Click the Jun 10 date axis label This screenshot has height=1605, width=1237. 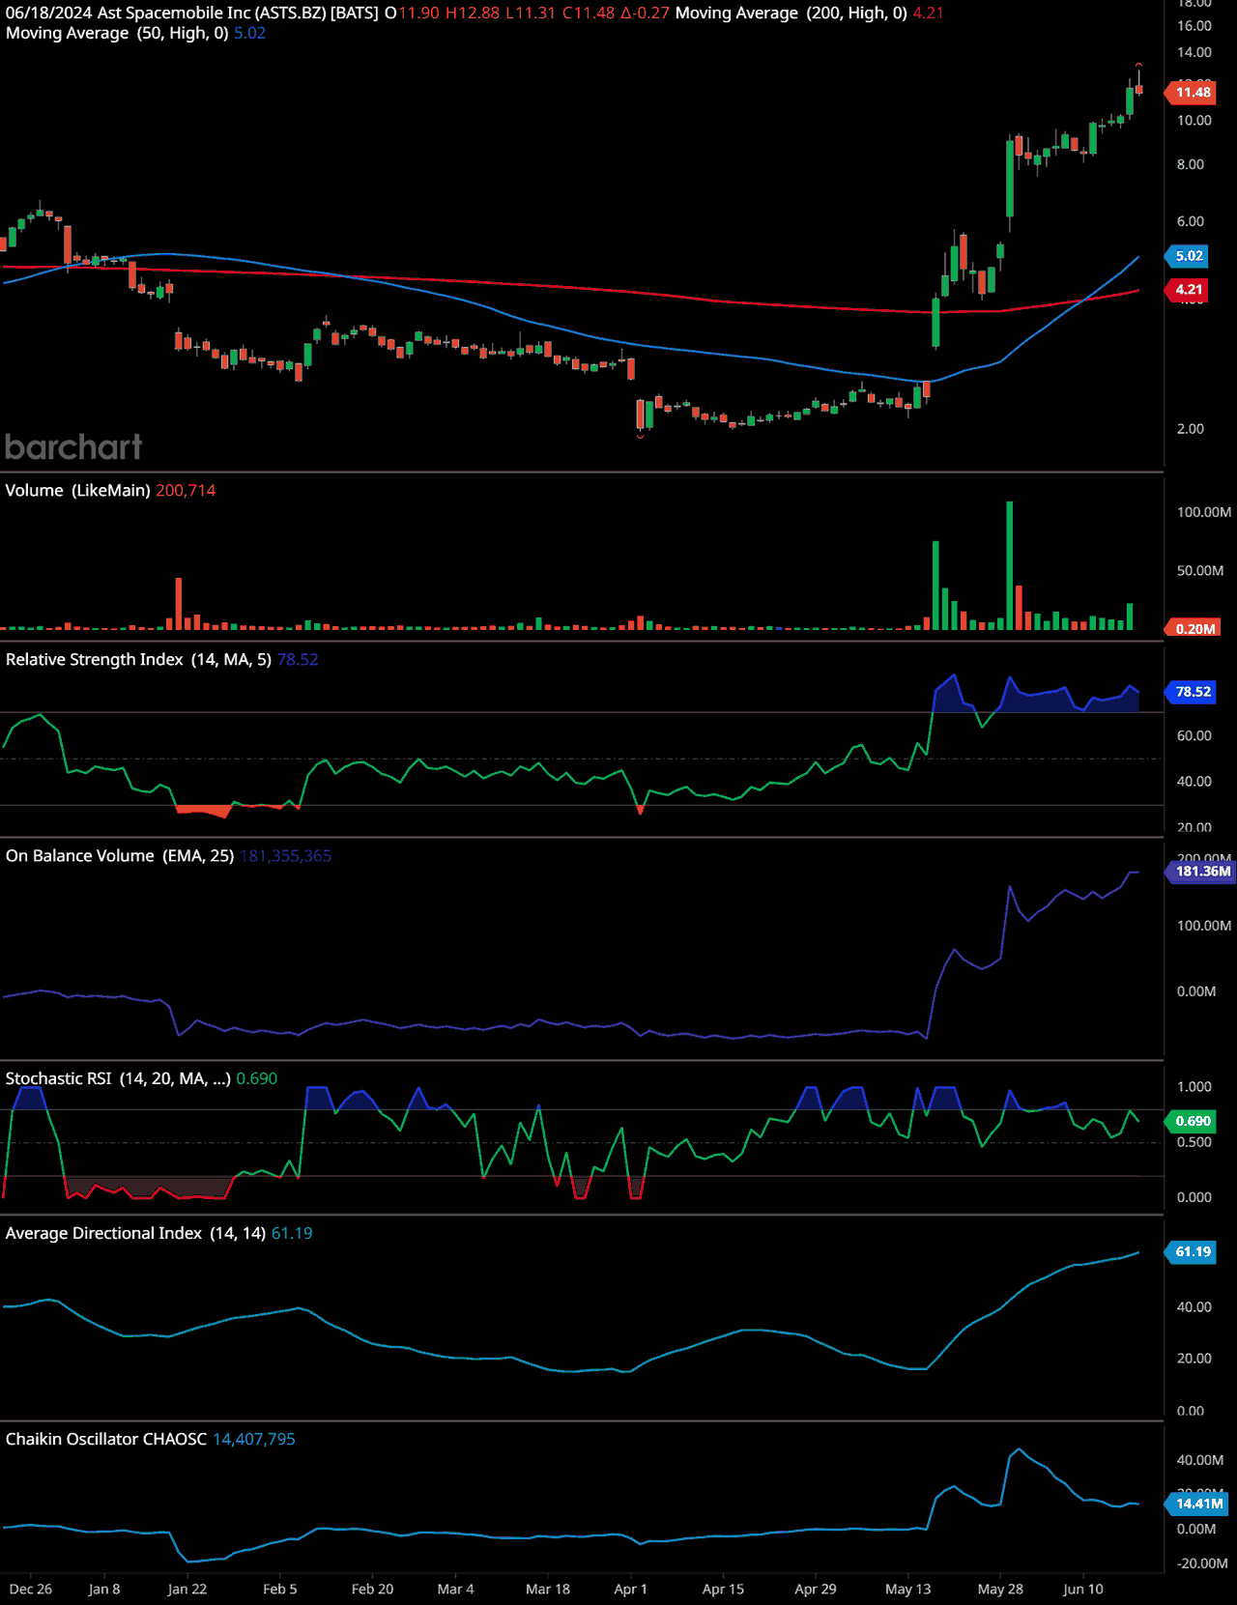click(x=1083, y=1590)
